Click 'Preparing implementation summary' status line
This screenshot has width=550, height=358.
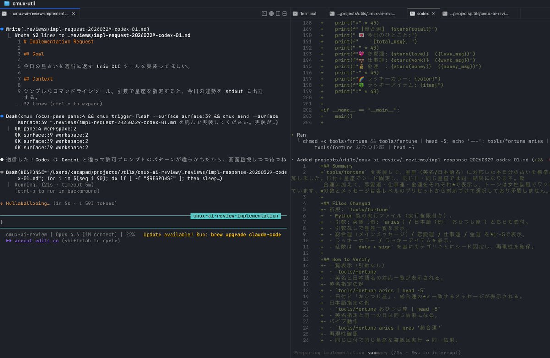(377, 353)
